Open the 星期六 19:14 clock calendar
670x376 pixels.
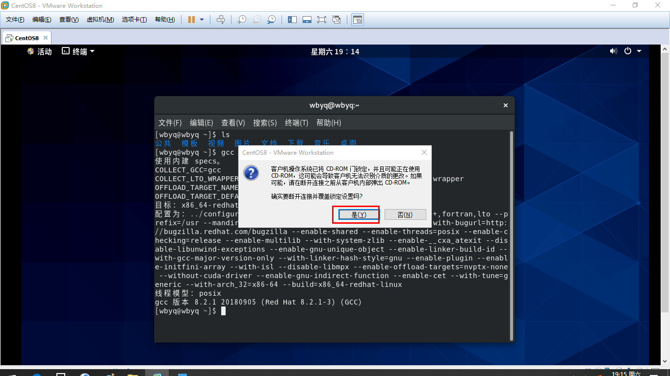(x=335, y=51)
